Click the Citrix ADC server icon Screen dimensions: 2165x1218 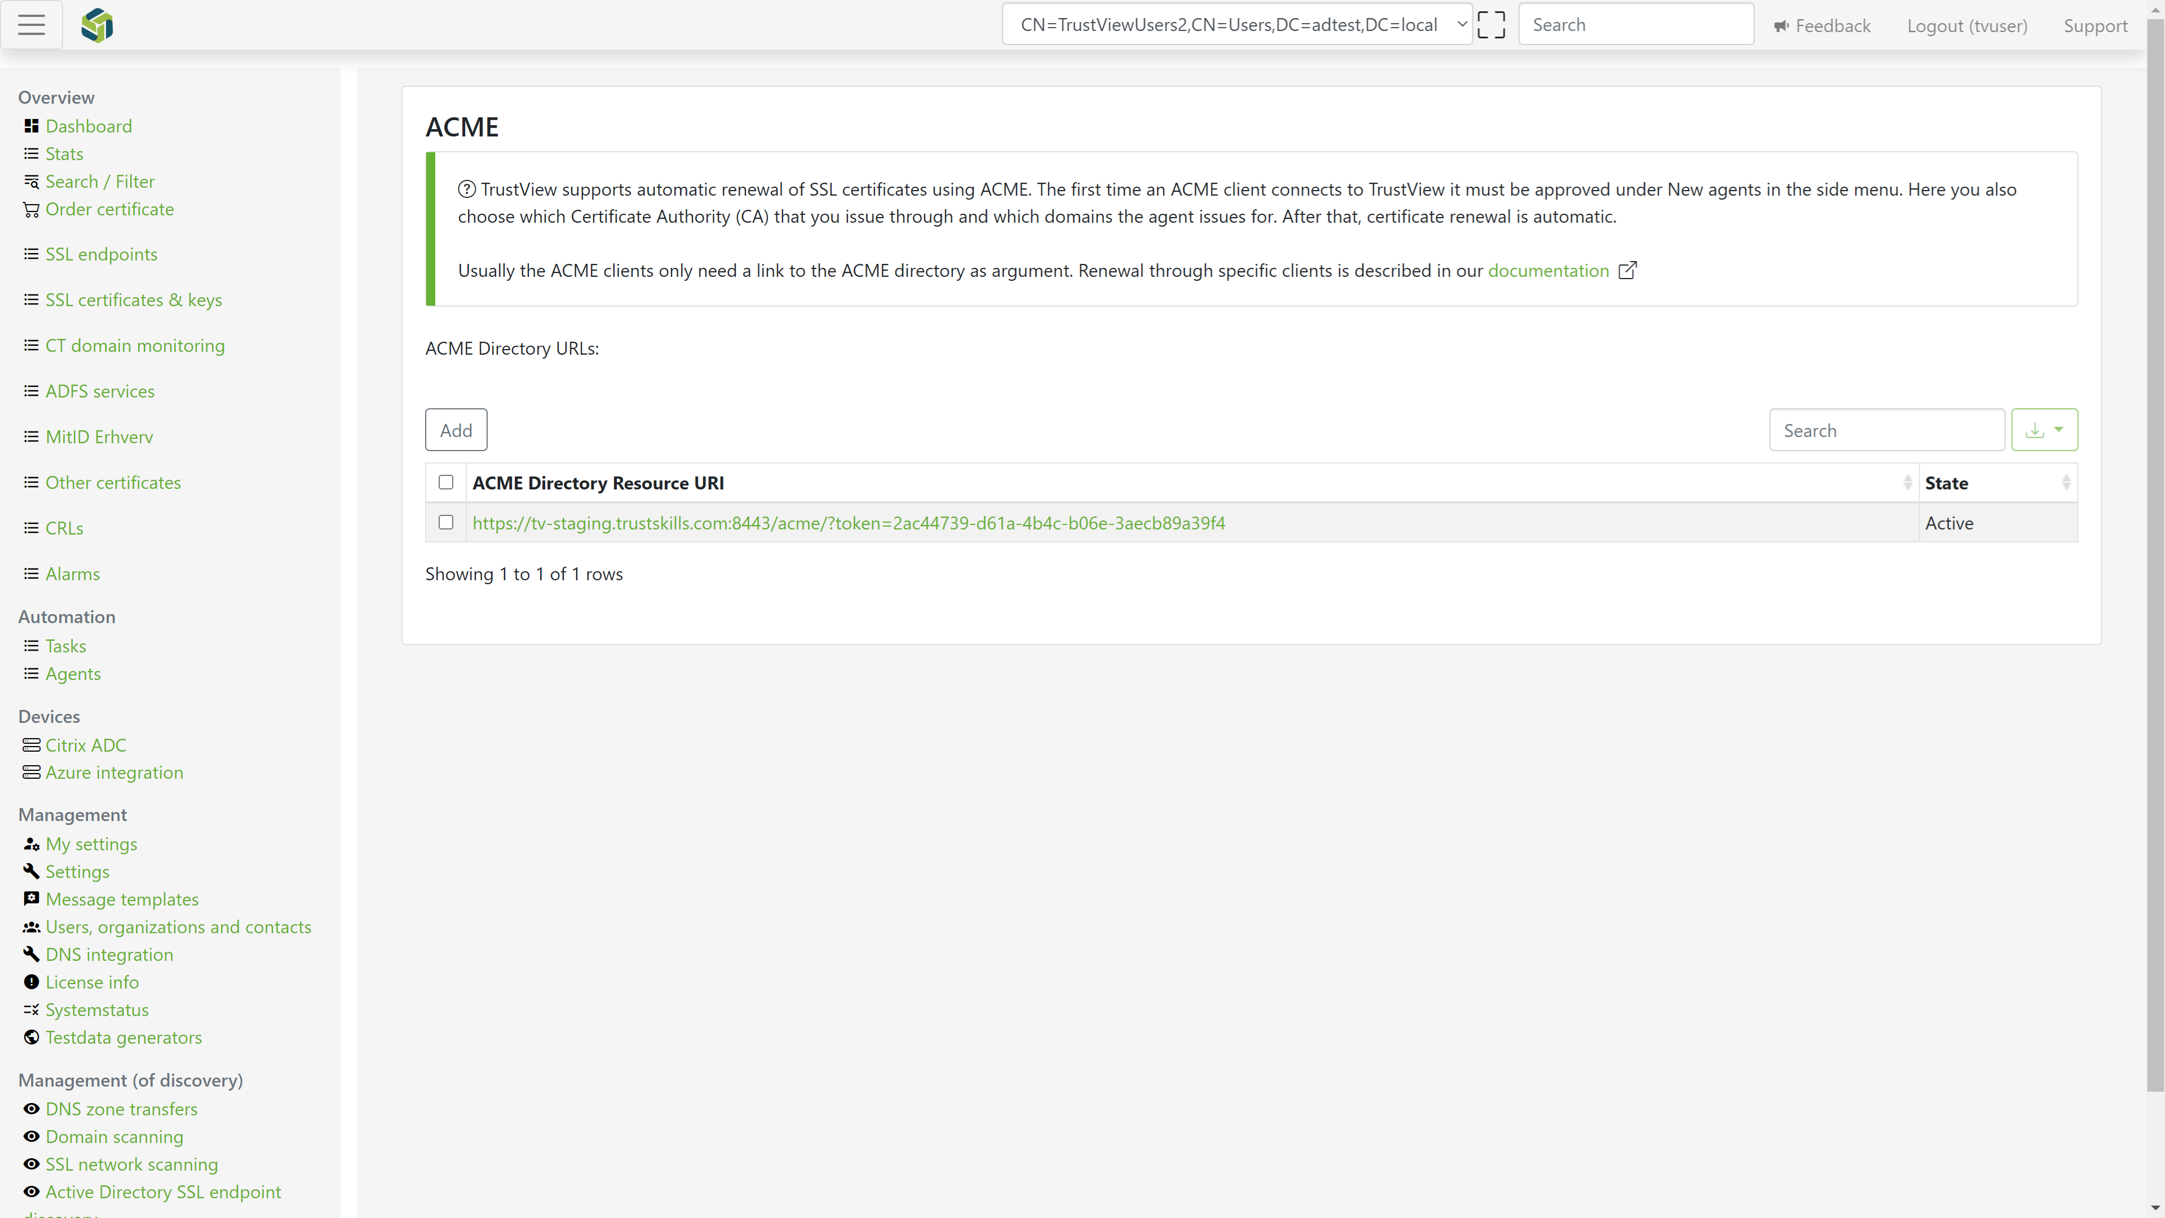coord(31,745)
